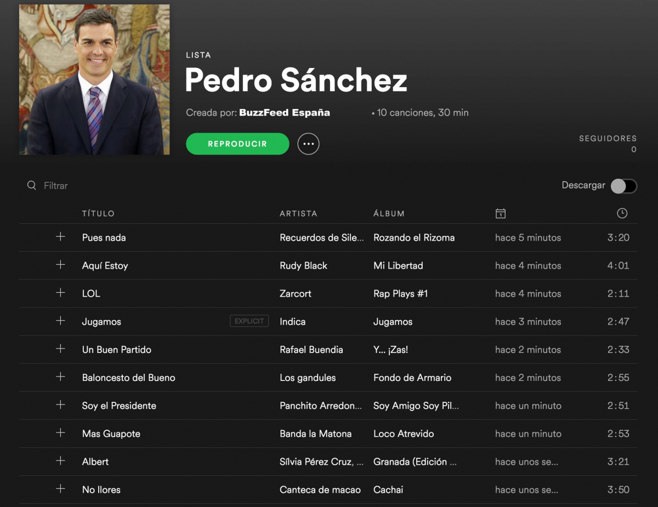Click the search magnifier icon by Filtrar

32,185
